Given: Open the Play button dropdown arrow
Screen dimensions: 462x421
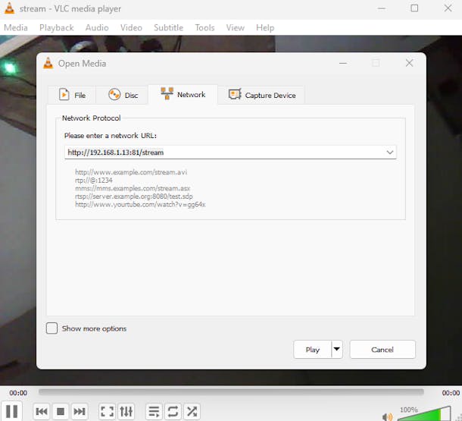Looking at the screenshot, I should [x=337, y=349].
